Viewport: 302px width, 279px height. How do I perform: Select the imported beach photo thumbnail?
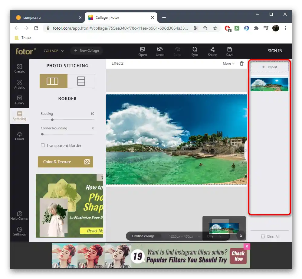[269, 84]
